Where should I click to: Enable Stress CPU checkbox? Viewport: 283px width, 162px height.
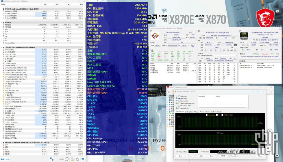pos(179,96)
